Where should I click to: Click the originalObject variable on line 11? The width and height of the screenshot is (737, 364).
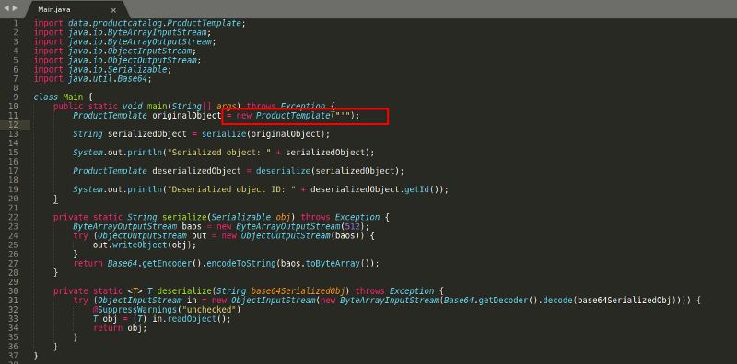[x=186, y=116]
